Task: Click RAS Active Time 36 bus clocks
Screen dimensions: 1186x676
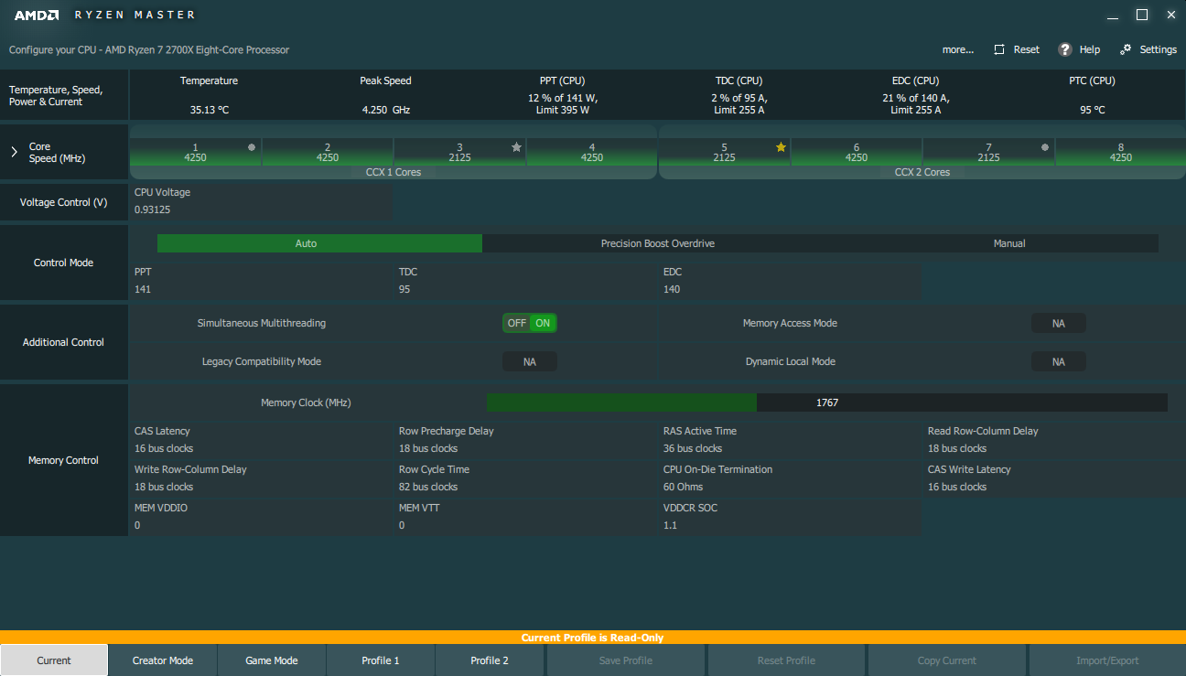Action: pos(693,448)
